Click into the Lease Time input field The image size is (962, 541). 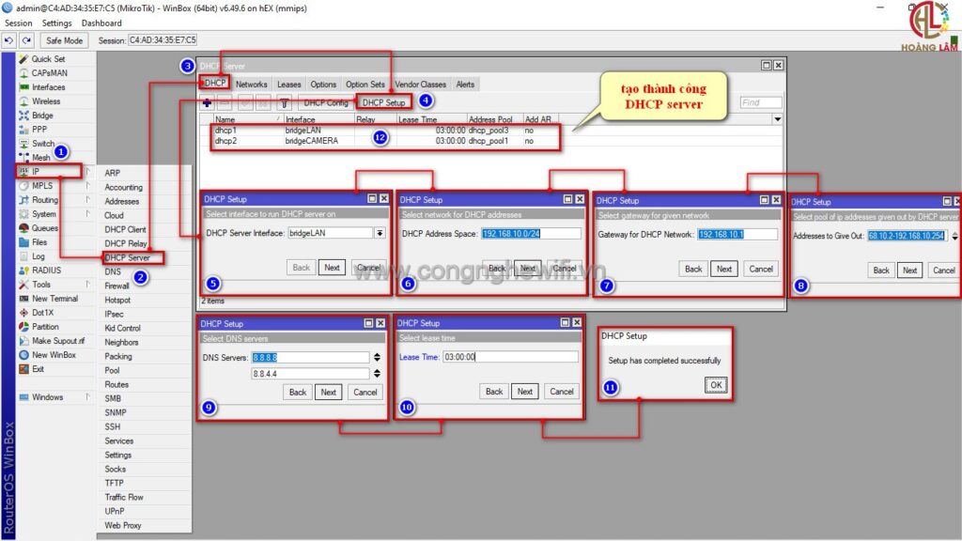point(510,358)
